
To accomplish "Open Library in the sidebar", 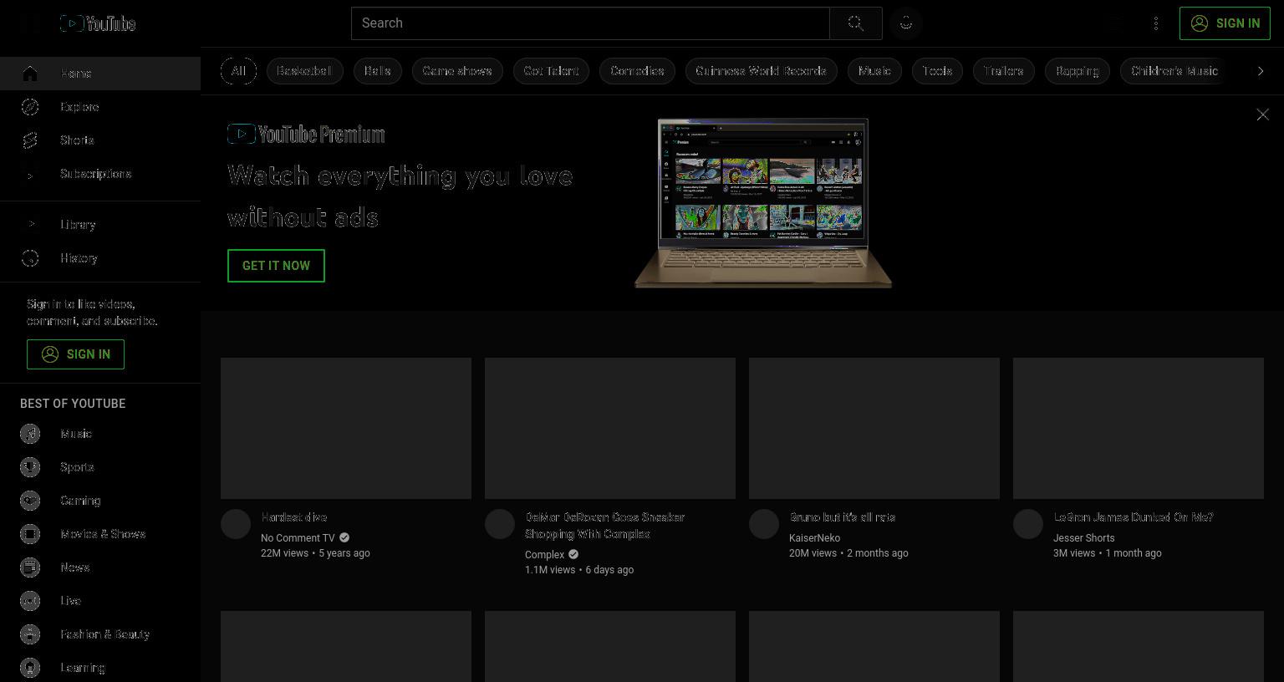I will [x=100, y=225].
